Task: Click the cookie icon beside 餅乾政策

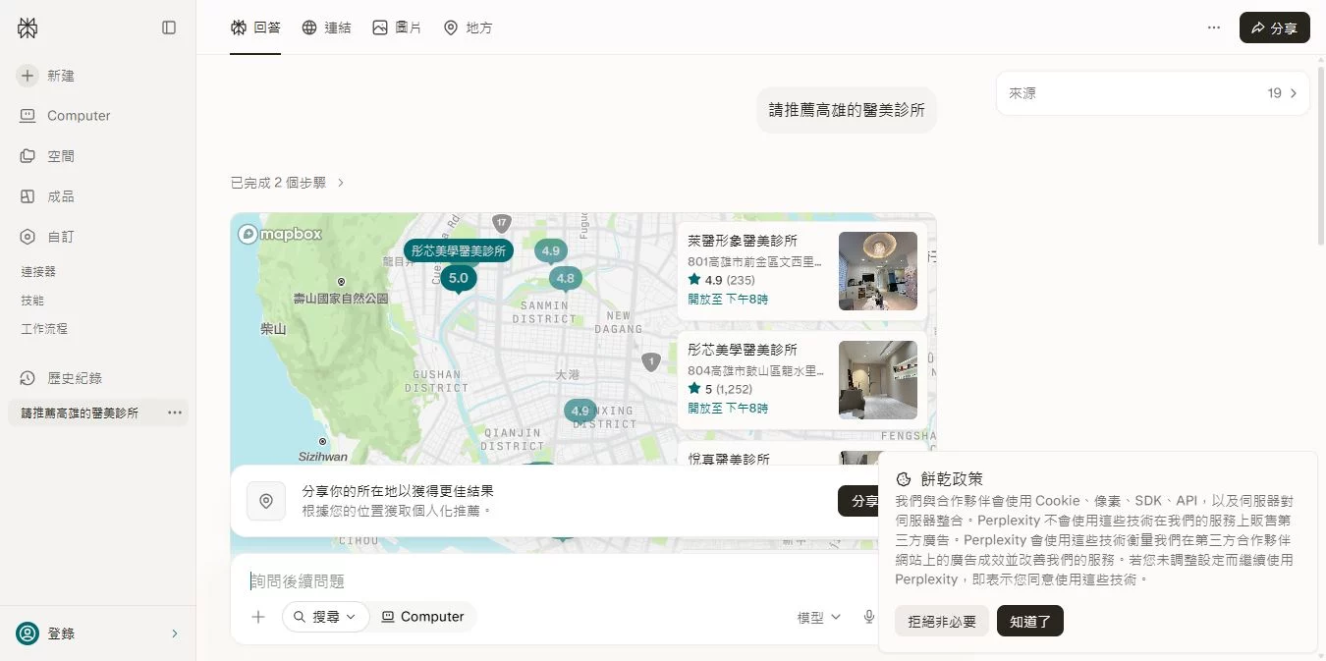Action: (904, 479)
